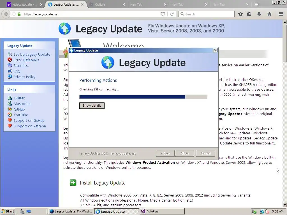Click the Legacy Update 1.6.2 version text

(x=108, y=153)
